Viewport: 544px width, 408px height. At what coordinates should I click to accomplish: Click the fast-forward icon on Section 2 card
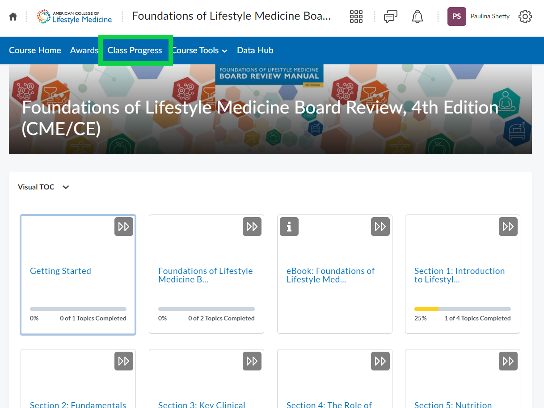tap(124, 361)
